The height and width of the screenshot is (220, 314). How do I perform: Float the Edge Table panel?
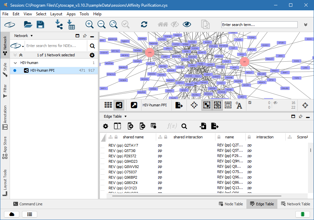tap(293, 117)
